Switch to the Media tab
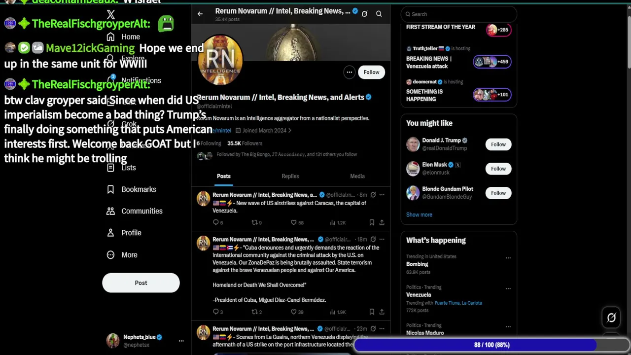 coord(357,176)
